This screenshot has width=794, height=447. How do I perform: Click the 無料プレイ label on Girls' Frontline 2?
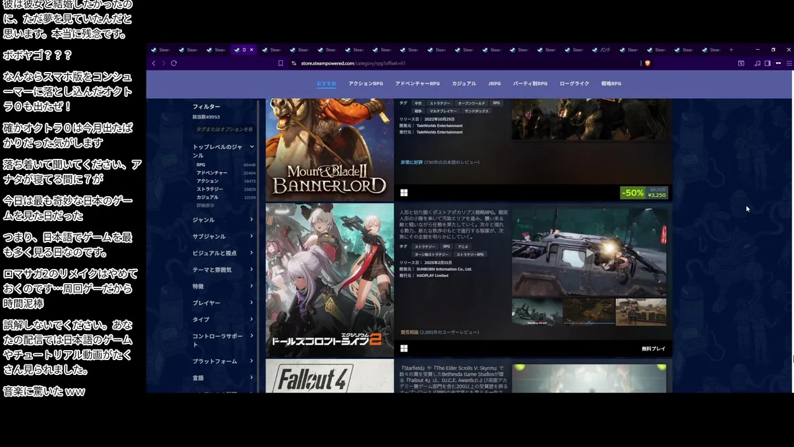tap(653, 349)
